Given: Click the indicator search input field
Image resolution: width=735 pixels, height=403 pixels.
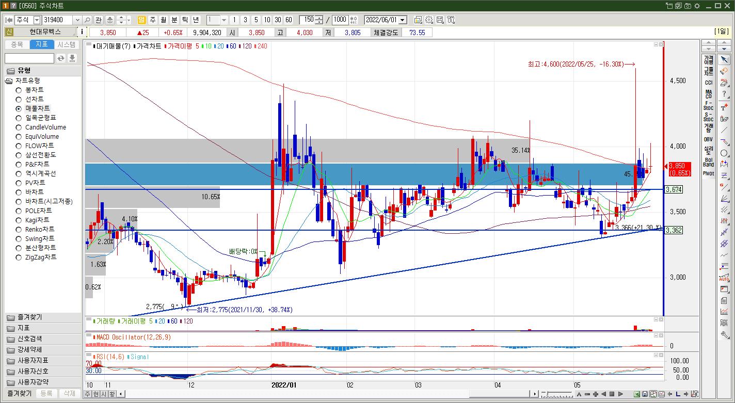Looking at the screenshot, I should pos(29,58).
